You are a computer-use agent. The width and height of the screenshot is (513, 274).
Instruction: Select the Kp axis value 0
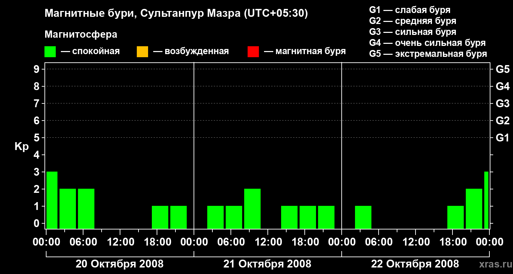click(x=37, y=224)
